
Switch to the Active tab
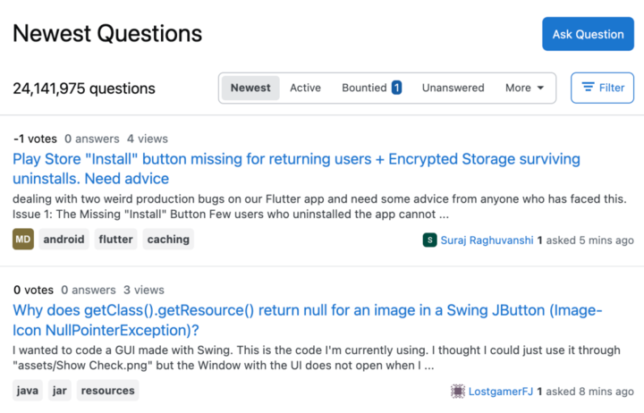[x=305, y=88]
